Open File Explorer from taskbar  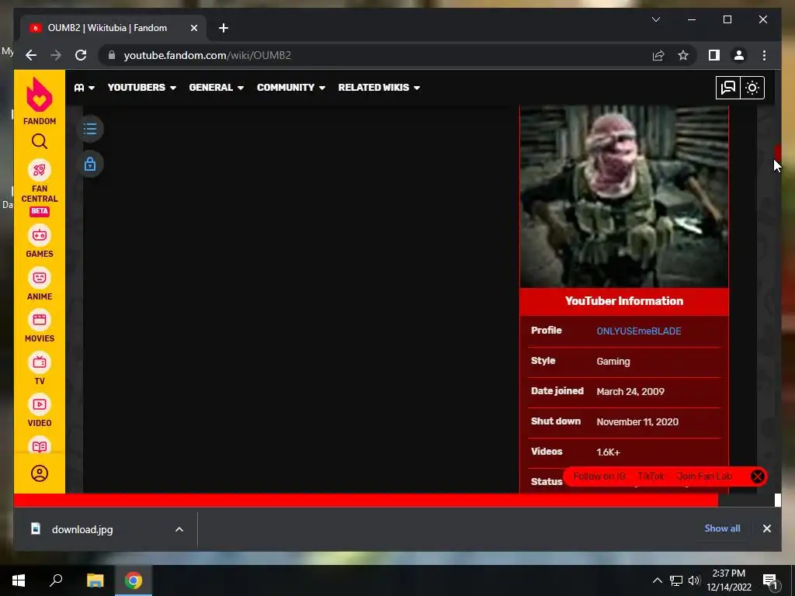pos(95,580)
